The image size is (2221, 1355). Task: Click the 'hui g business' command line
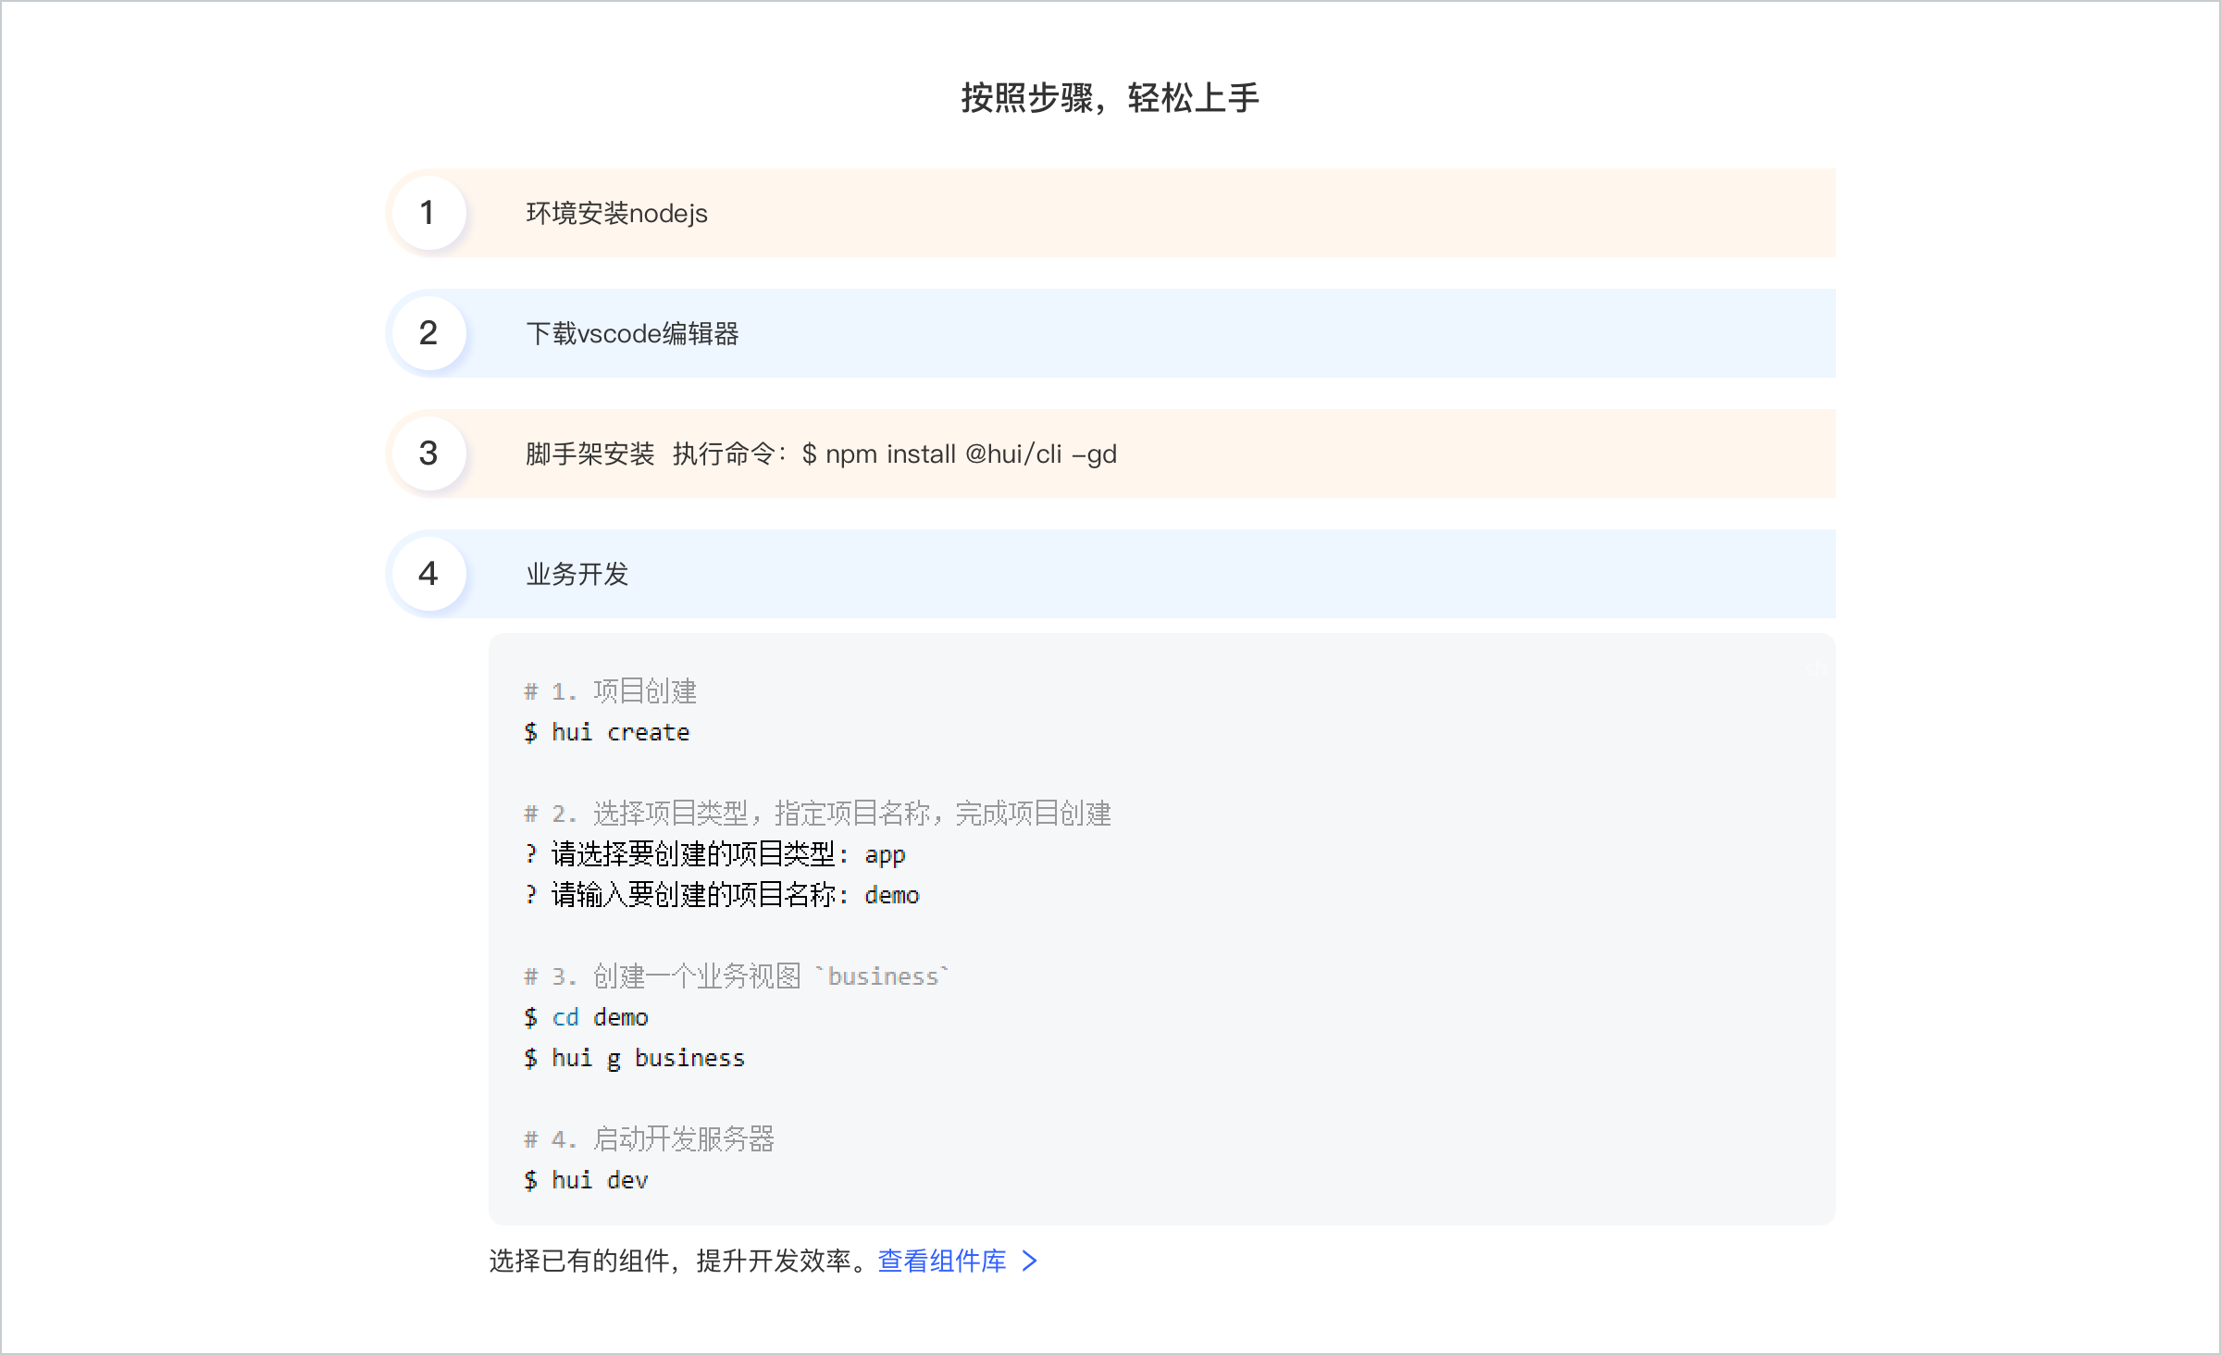coord(634,1058)
